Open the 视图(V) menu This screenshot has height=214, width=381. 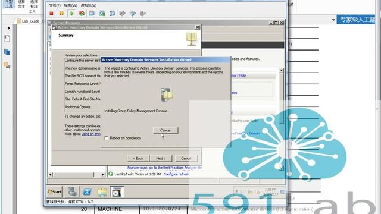tap(70, 5)
